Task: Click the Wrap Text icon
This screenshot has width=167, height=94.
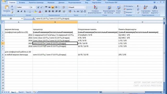Action: (x=64, y=7)
